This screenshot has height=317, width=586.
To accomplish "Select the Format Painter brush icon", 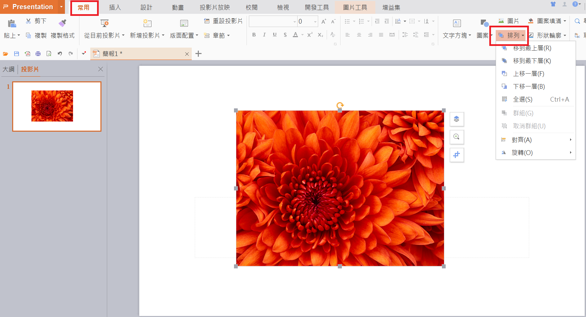I will (x=63, y=23).
